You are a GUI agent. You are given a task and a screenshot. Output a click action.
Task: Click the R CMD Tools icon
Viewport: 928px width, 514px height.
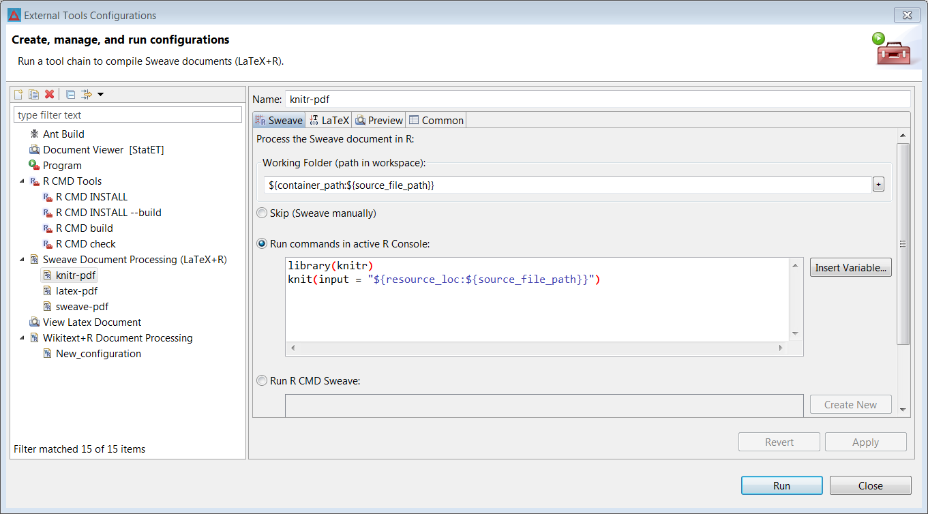click(x=34, y=181)
